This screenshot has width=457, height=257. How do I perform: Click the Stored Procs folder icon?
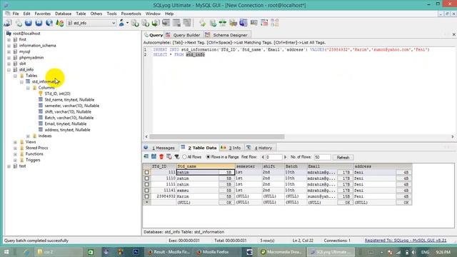point(22,148)
